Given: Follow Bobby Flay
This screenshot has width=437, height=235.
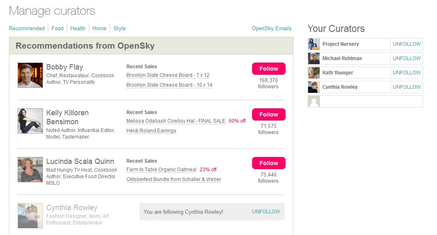Looking at the screenshot, I should pos(269,69).
